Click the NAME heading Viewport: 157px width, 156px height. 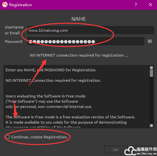point(79,19)
